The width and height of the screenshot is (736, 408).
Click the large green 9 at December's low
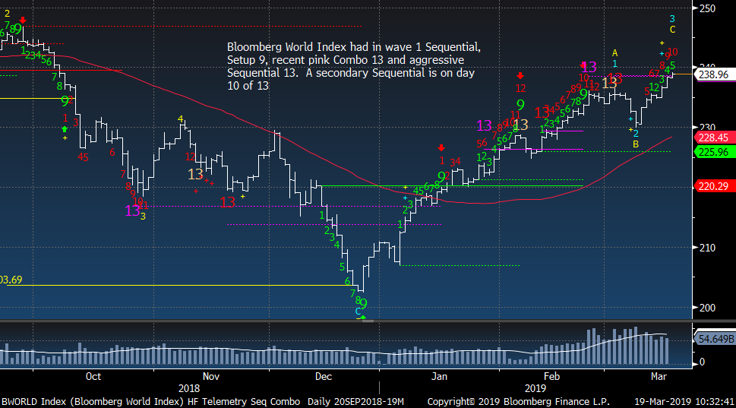(x=363, y=304)
